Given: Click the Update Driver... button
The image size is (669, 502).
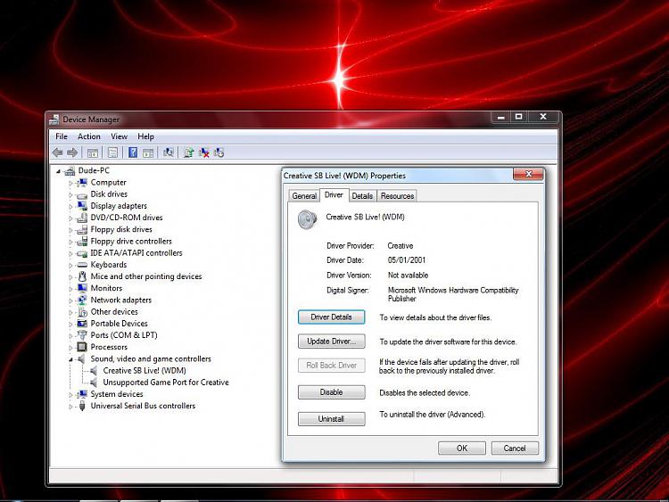Looking at the screenshot, I should [x=332, y=342].
